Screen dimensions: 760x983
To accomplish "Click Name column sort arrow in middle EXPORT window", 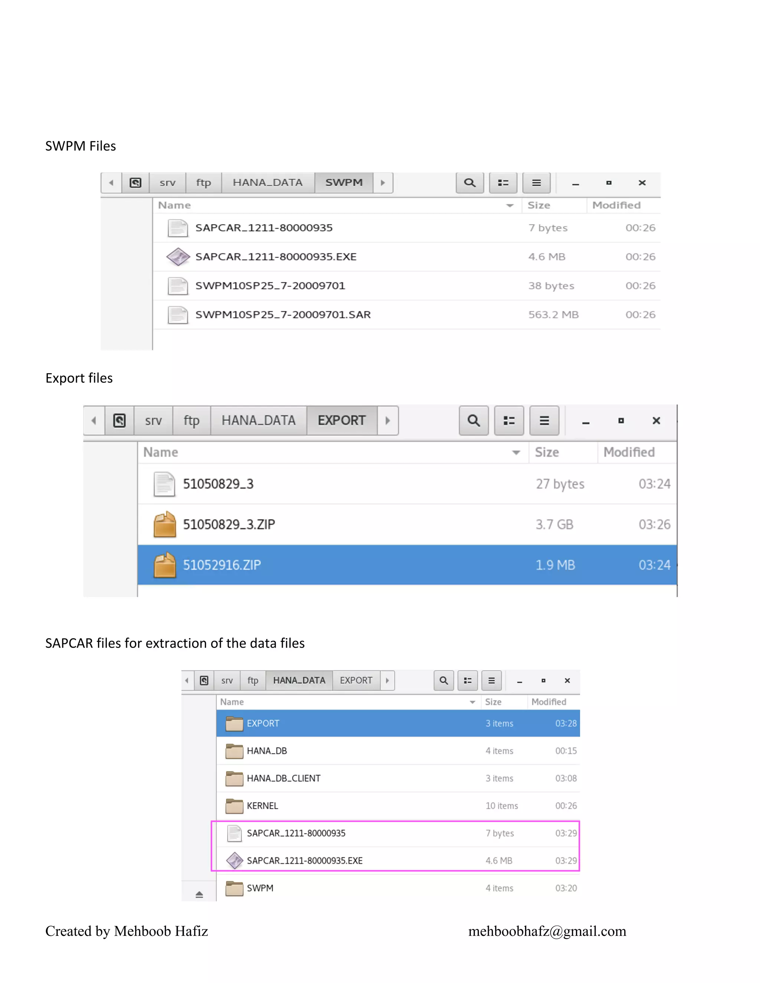I will click(516, 452).
